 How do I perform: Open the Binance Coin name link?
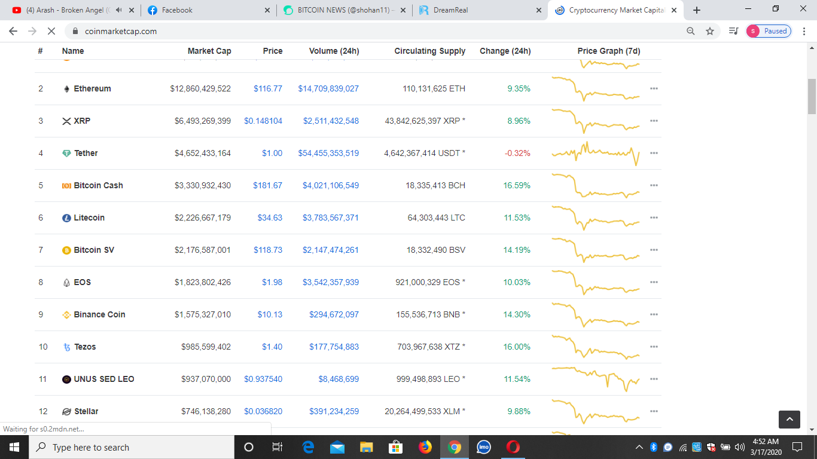100,314
